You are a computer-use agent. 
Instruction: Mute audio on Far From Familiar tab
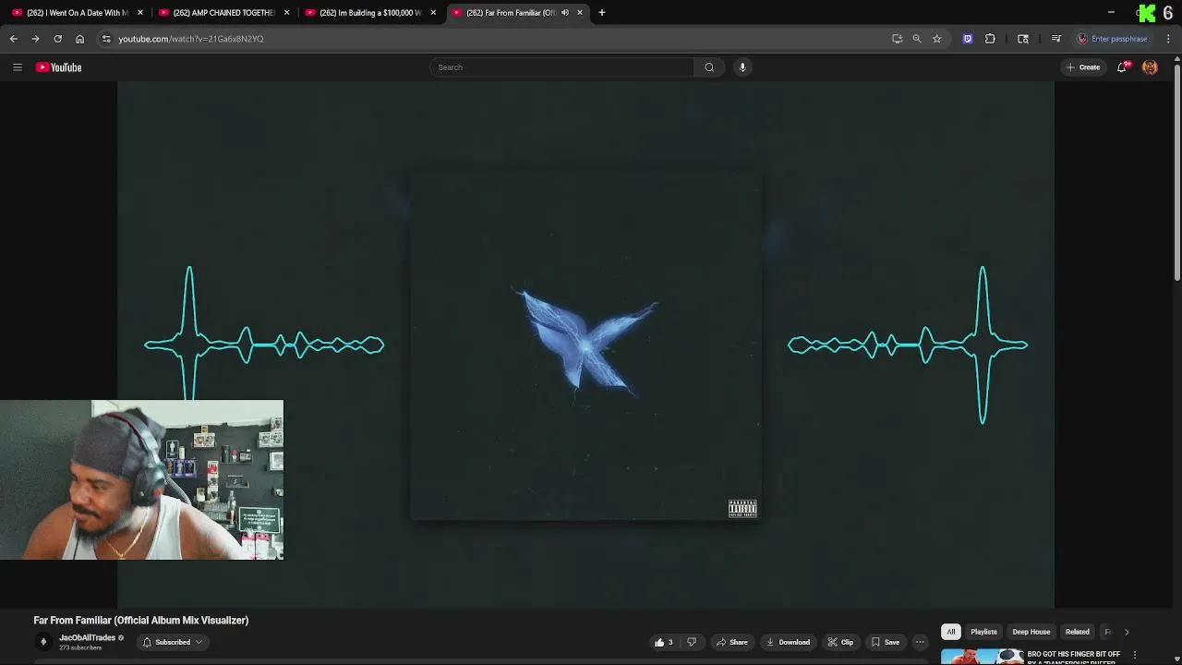(x=565, y=13)
